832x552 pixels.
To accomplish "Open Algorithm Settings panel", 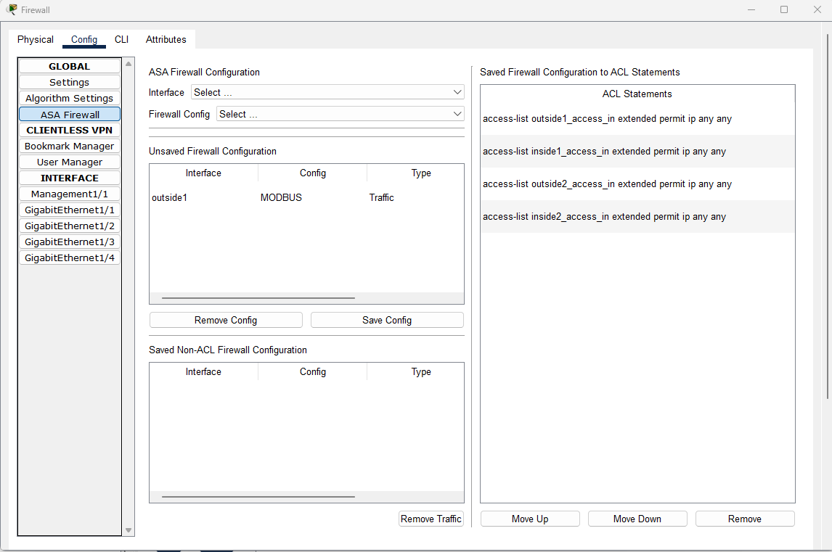I will [69, 98].
